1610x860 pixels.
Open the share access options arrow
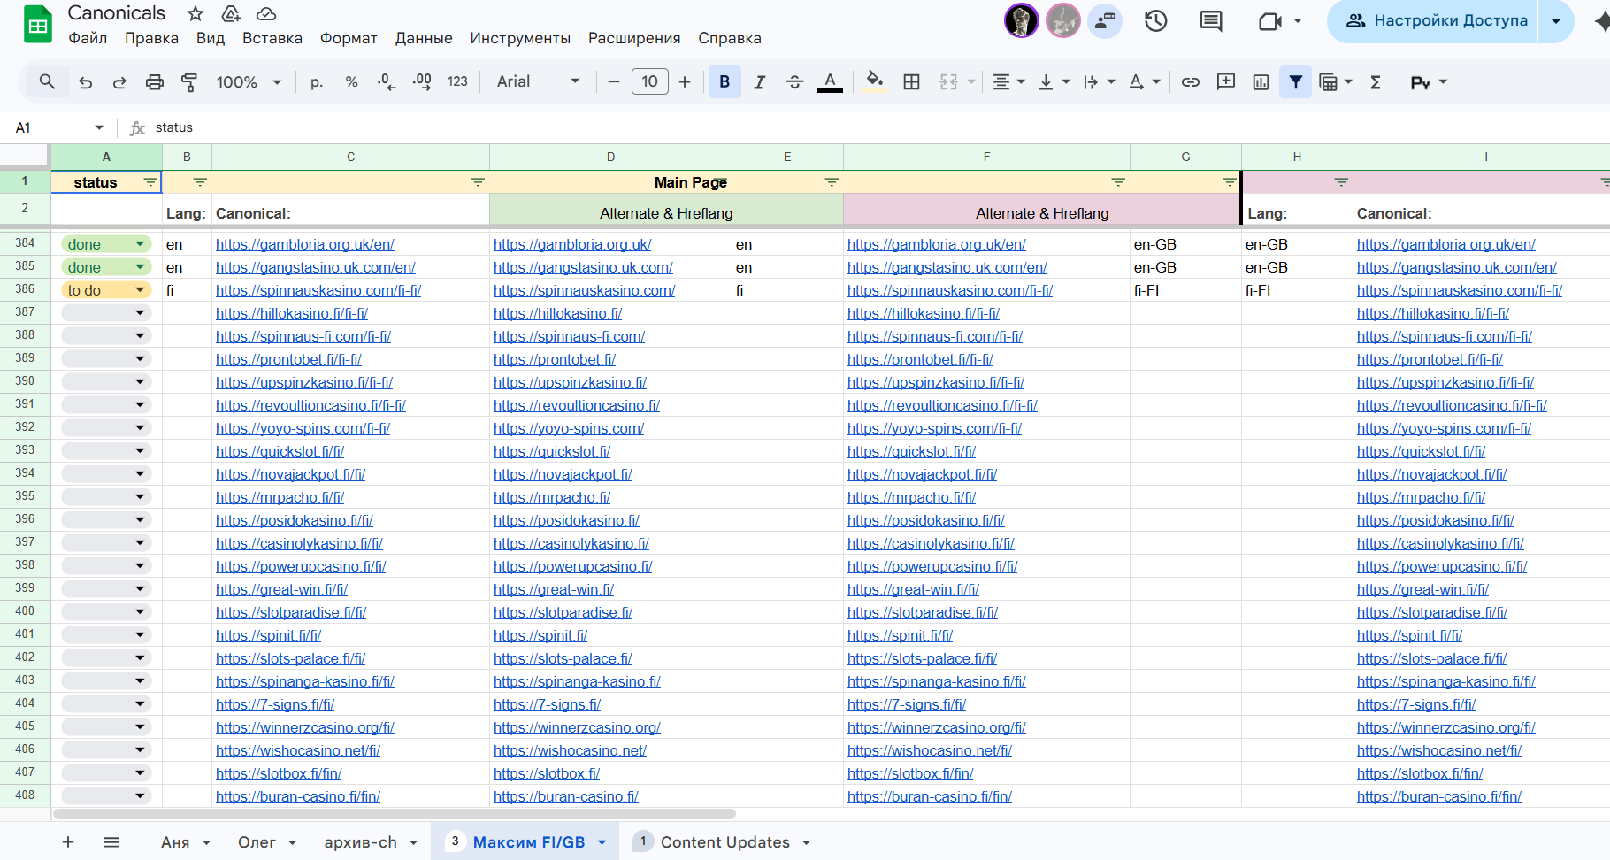pos(1556,21)
